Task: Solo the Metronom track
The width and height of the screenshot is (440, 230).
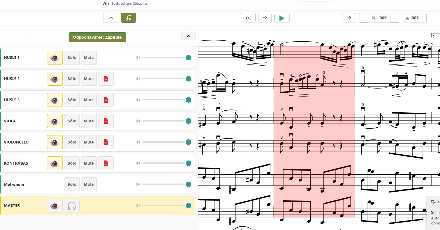Action: pyautogui.click(x=72, y=184)
